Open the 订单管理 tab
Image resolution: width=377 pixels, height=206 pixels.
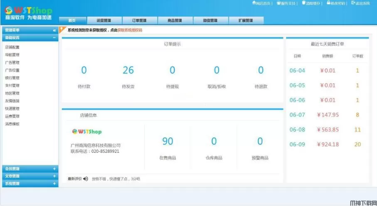click(139, 20)
